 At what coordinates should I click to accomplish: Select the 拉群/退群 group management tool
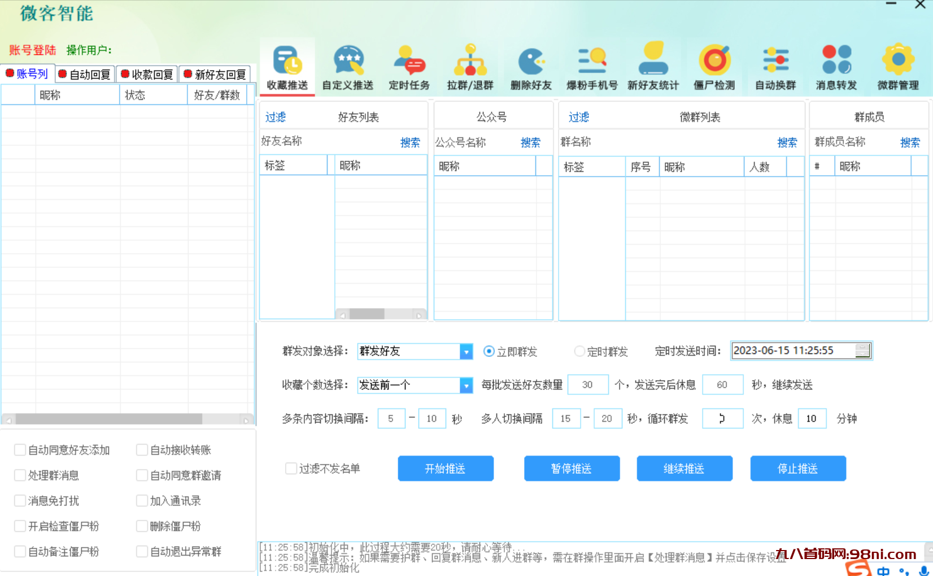pyautogui.click(x=470, y=67)
